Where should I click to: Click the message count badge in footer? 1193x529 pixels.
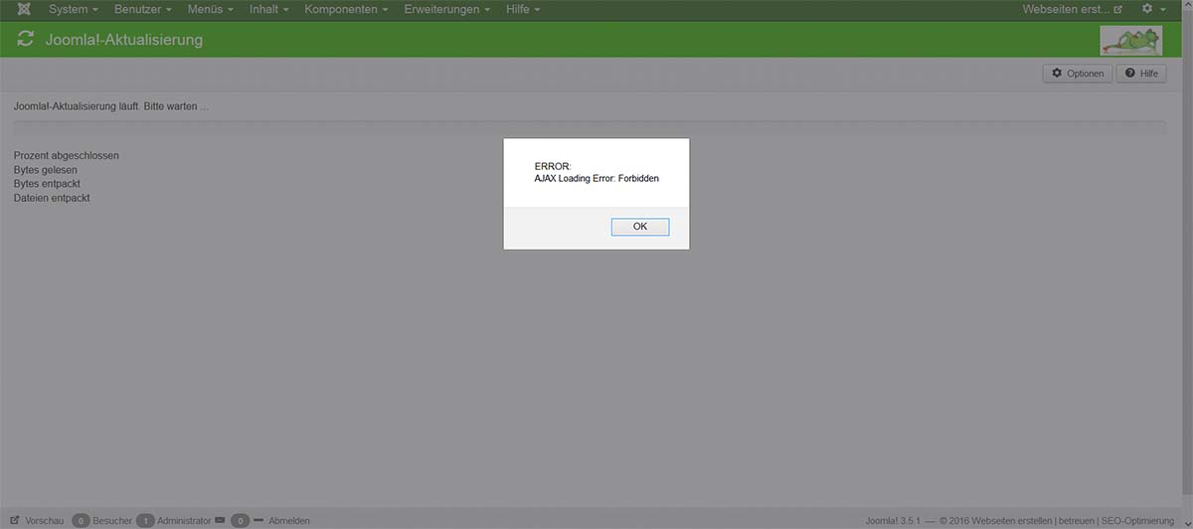click(x=240, y=520)
